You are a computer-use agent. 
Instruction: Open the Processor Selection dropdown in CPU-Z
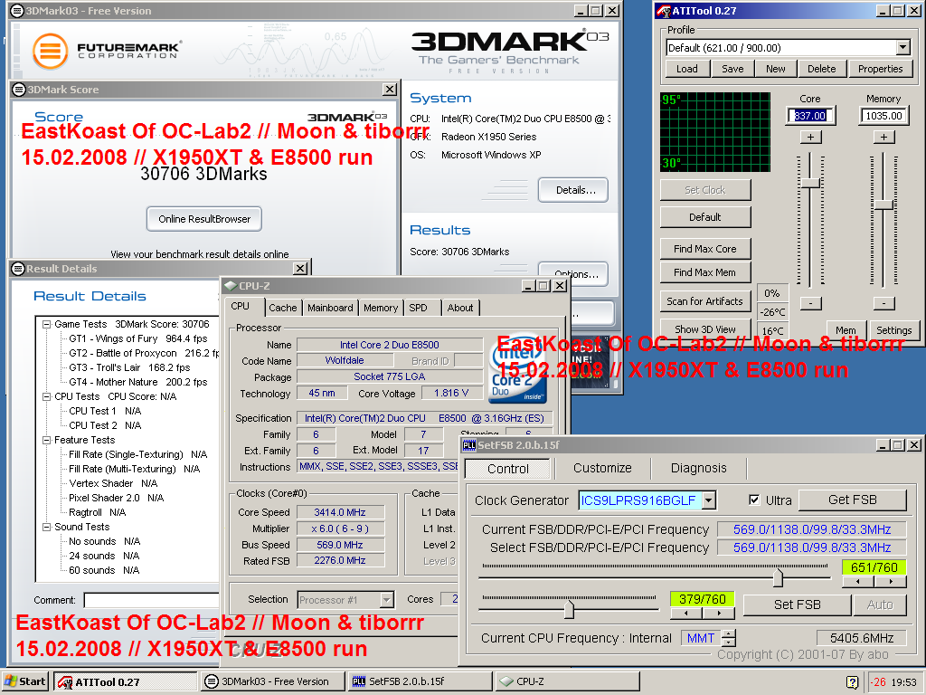[x=387, y=600]
